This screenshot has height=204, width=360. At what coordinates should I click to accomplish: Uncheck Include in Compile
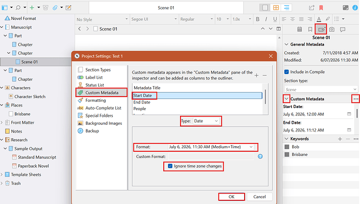click(x=286, y=72)
